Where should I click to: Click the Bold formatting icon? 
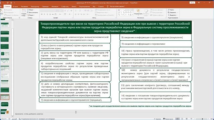point(42,14)
